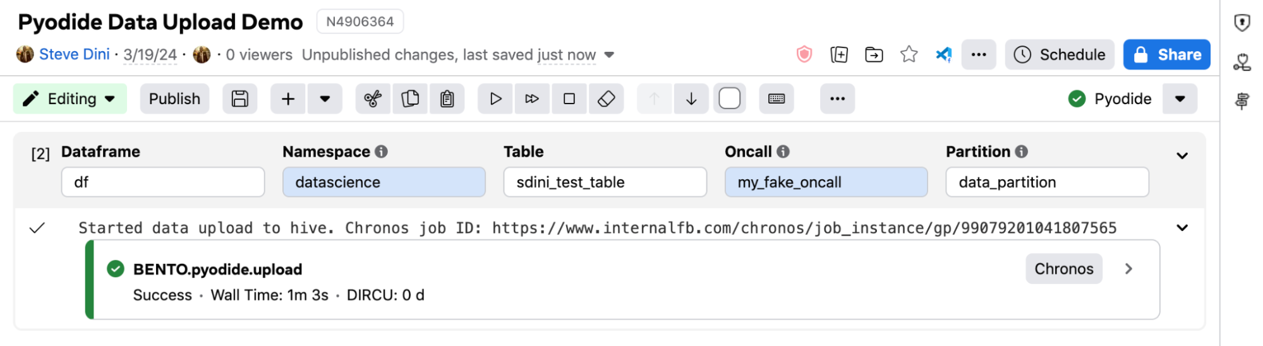Open the Chronos job link button

pos(1063,269)
